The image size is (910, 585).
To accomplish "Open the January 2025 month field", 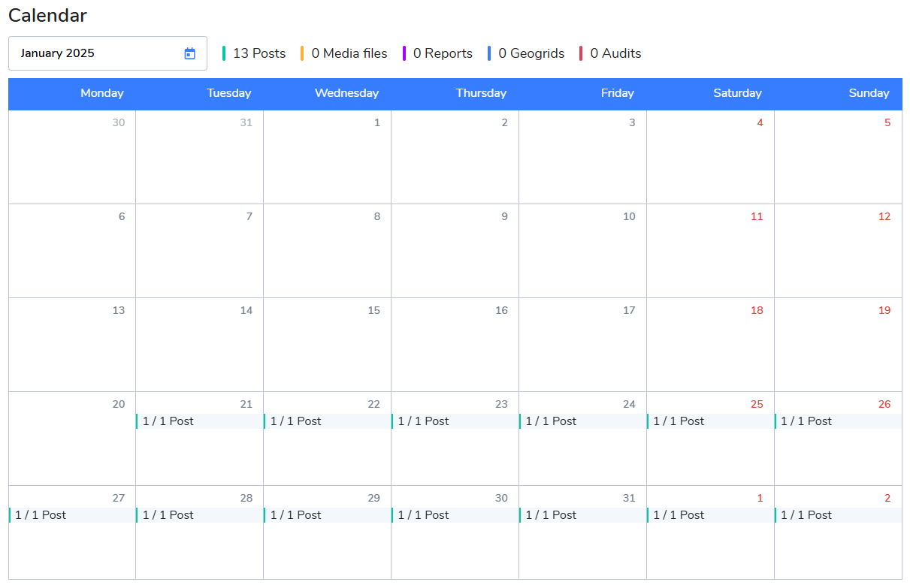I will point(98,53).
